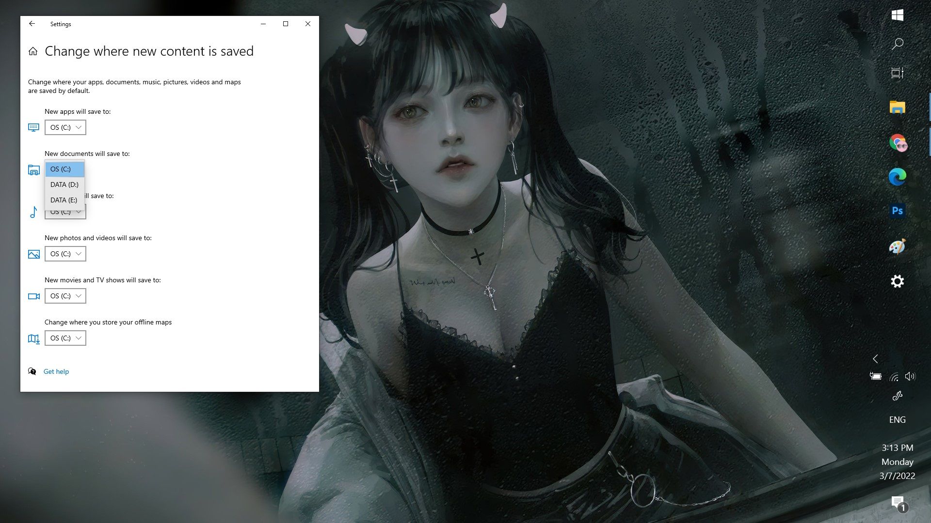The image size is (931, 523).
Task: Open search from taskbar
Action: coord(898,43)
